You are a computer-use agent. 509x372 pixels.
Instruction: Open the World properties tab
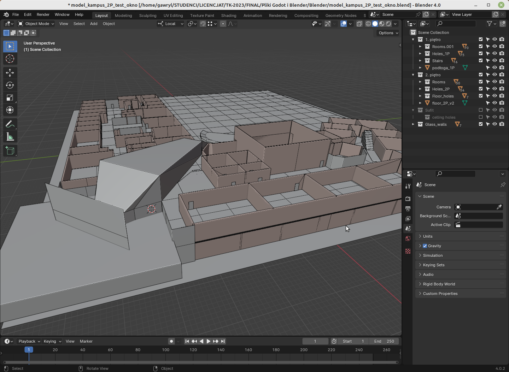pos(408,238)
